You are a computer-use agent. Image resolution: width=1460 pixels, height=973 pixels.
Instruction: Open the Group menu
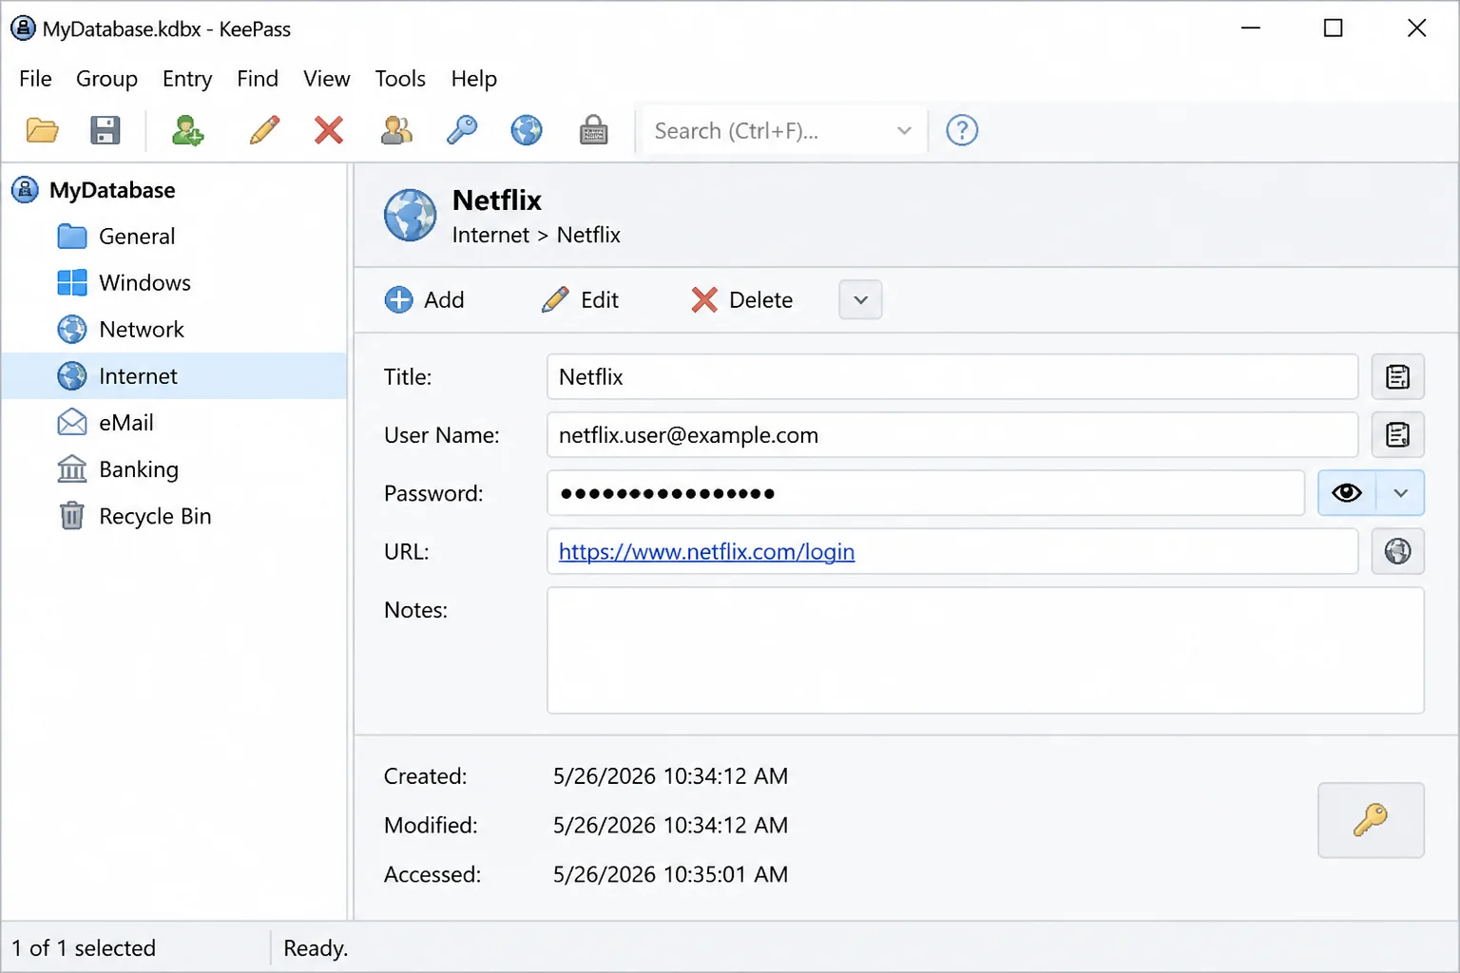click(x=106, y=79)
